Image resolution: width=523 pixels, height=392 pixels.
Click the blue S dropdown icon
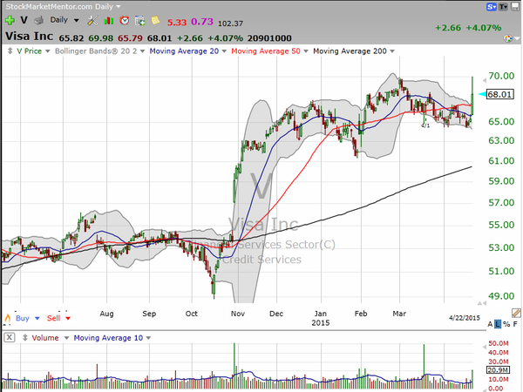[x=492, y=7]
